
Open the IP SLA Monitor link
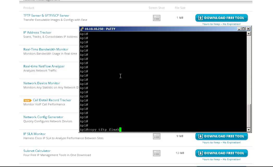point(34,134)
